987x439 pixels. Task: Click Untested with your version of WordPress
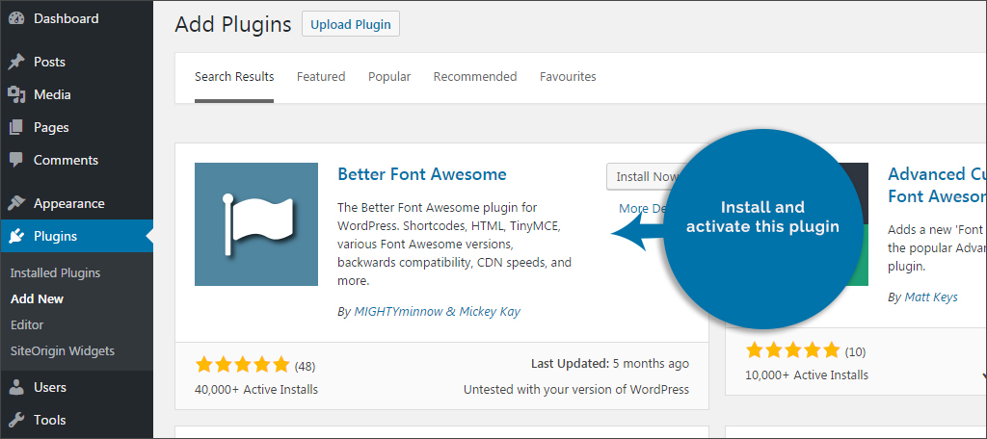pos(576,389)
